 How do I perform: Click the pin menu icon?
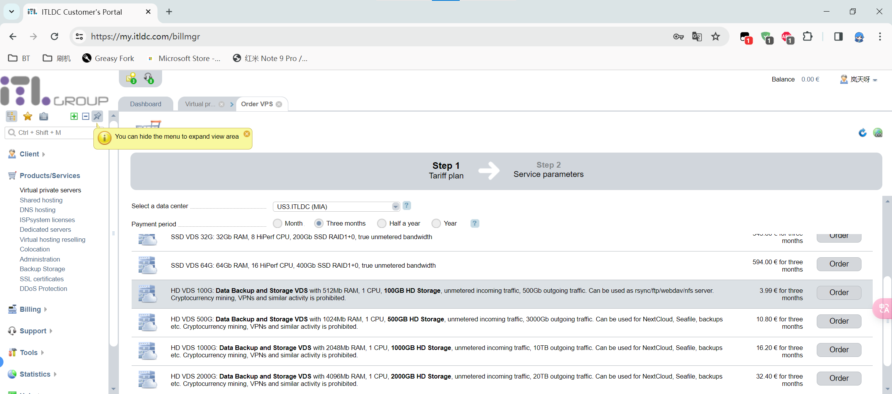97,116
